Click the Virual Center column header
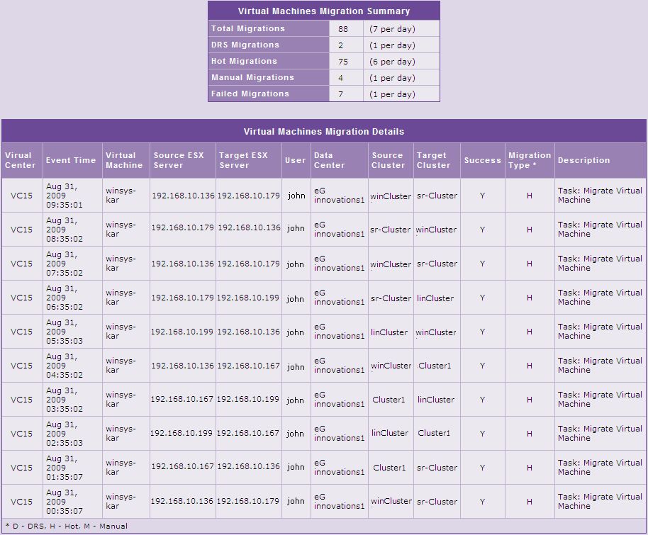Image resolution: width=648 pixels, height=535 pixels. point(21,160)
